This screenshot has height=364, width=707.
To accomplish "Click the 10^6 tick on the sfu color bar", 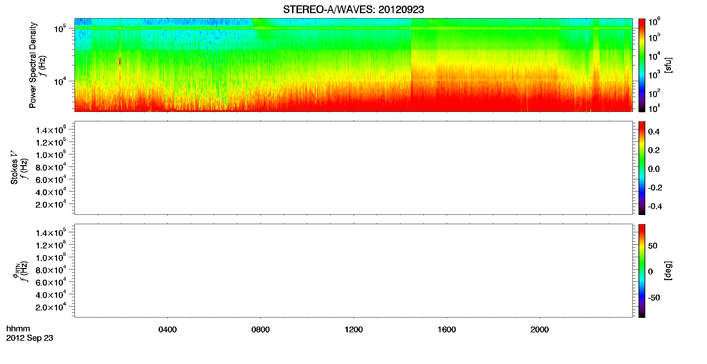I will pyautogui.click(x=654, y=22).
